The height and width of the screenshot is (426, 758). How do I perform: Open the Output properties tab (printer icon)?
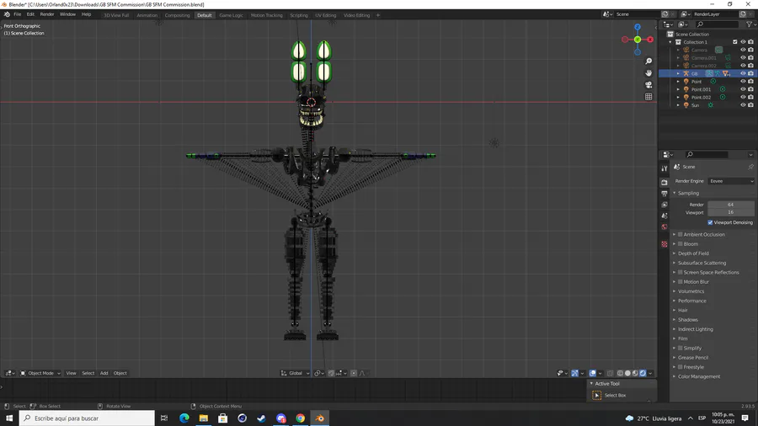665,193
